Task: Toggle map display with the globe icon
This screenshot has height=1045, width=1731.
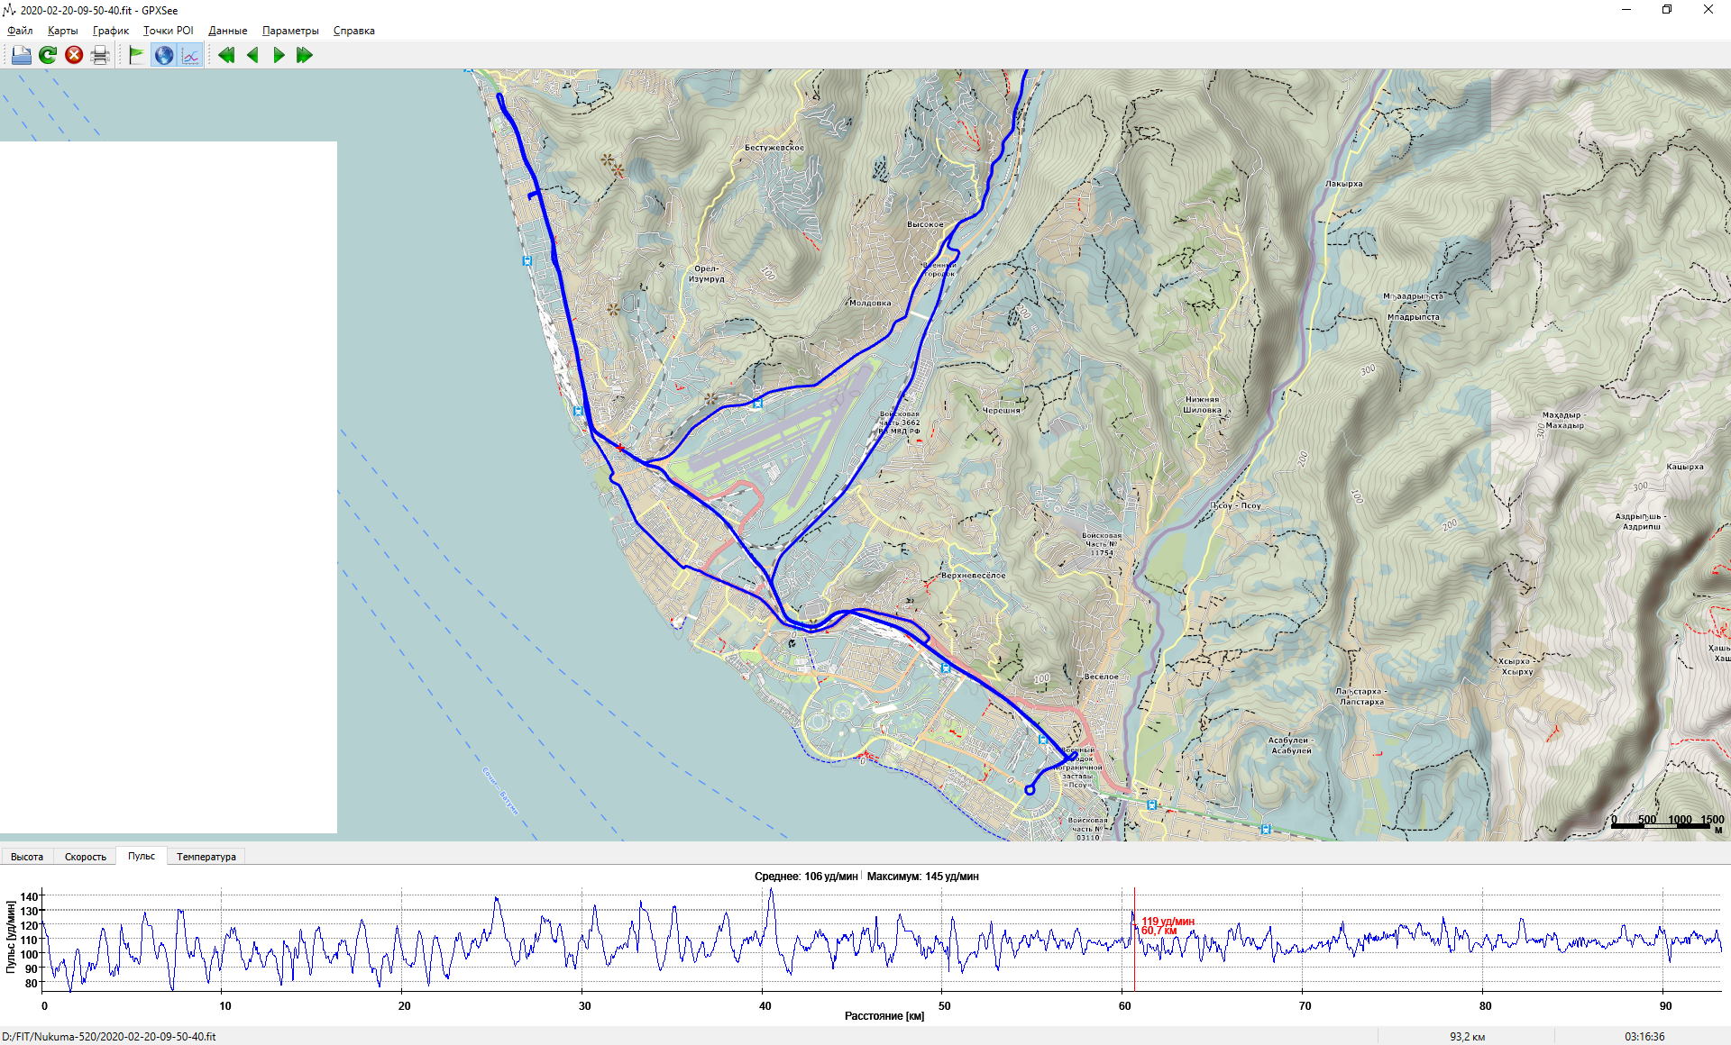Action: pos(163,56)
